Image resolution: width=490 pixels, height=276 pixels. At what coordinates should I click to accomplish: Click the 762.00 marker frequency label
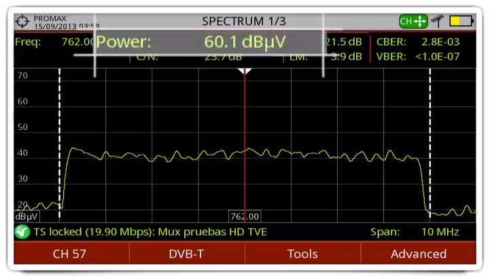click(x=245, y=216)
